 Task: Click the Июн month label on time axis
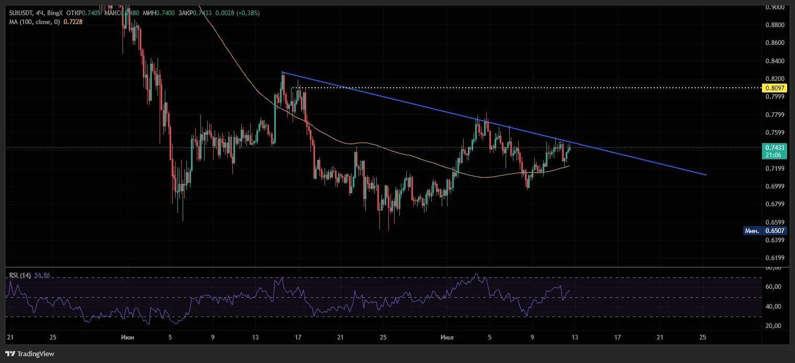pos(127,337)
